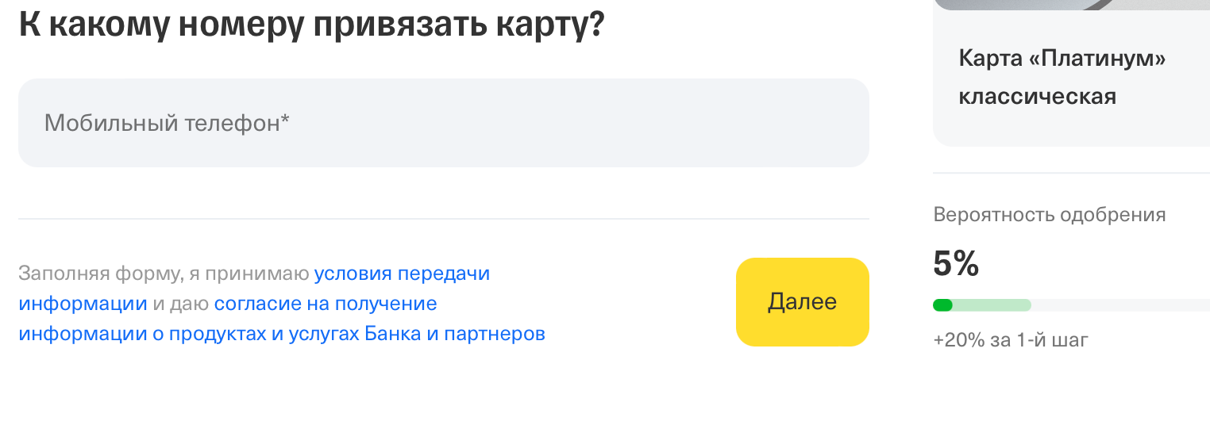Click the heading К какому номеру привязать карту?

(x=311, y=25)
